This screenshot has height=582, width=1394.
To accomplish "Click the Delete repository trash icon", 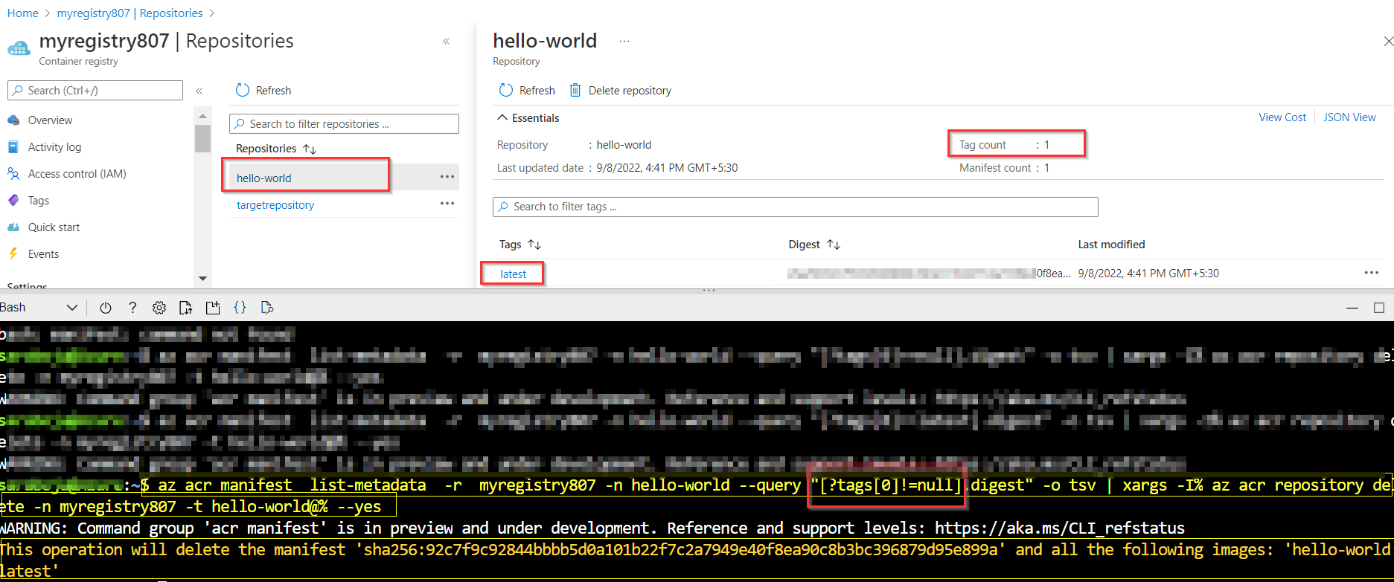I will [575, 90].
